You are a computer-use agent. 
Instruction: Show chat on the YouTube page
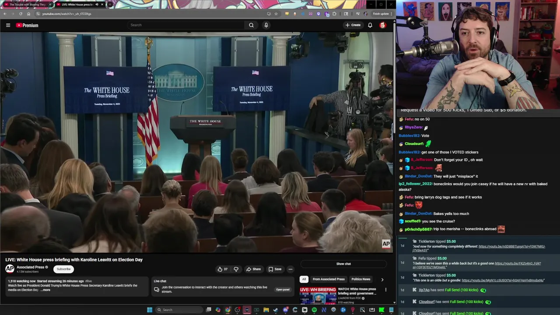click(x=343, y=264)
